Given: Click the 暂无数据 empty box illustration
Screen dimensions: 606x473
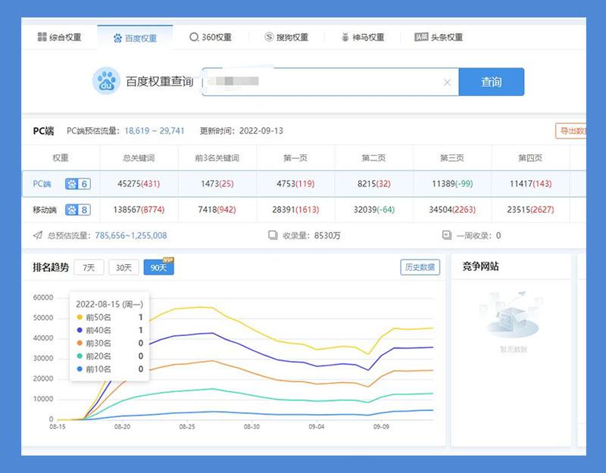Looking at the screenshot, I should click(513, 316).
